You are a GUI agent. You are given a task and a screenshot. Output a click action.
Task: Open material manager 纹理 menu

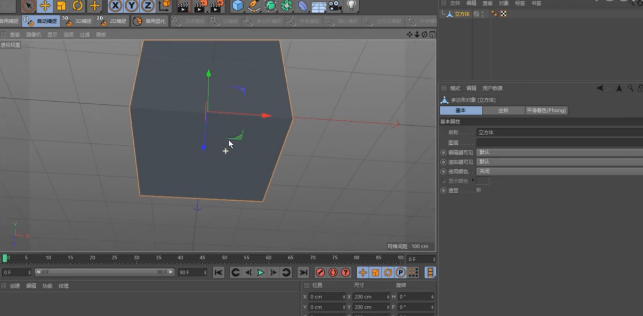[x=63, y=286]
